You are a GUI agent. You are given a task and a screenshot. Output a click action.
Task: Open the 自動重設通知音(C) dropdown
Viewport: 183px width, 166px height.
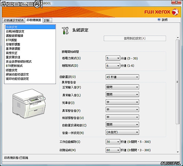click(x=122, y=124)
